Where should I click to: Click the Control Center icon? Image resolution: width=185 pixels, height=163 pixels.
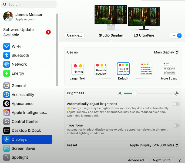tap(6, 122)
